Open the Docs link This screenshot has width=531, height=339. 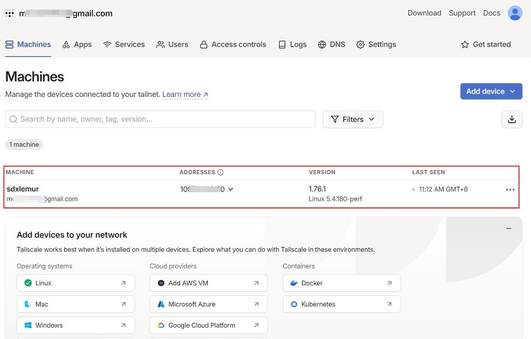click(x=491, y=13)
